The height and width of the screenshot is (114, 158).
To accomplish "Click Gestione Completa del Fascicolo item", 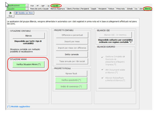I will point(115,60).
